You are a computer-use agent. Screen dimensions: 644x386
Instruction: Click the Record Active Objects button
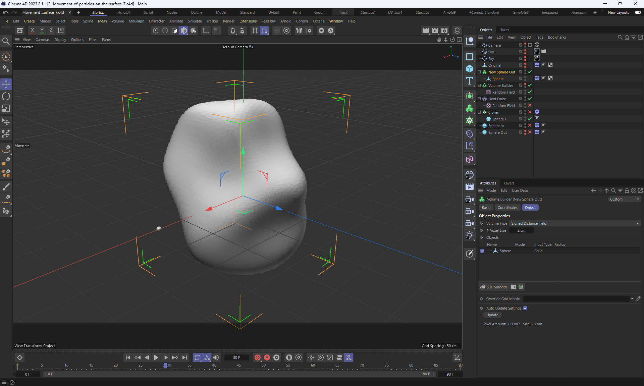[x=257, y=357]
